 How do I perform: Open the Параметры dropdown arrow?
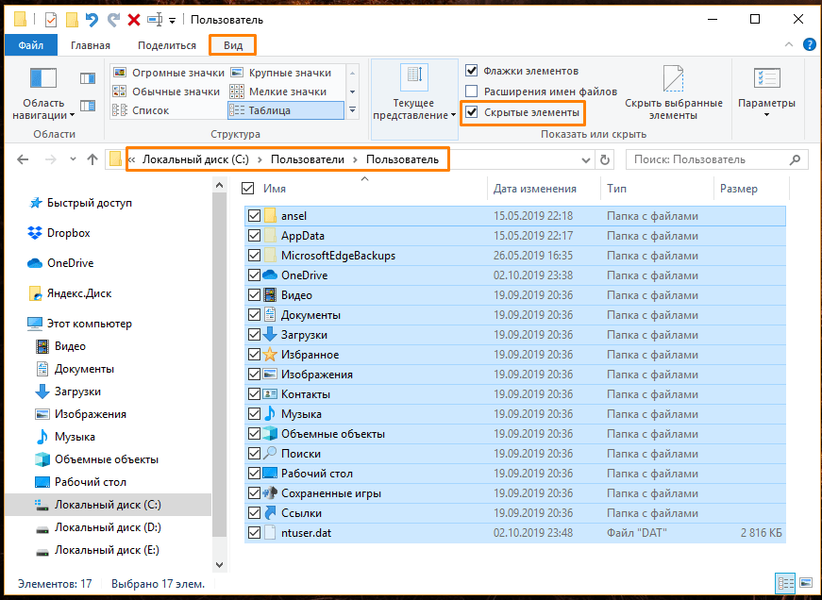click(766, 115)
